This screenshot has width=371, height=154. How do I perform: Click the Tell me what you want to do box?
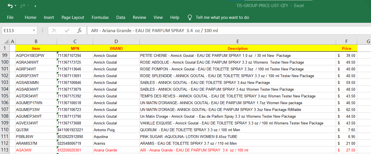click(222, 17)
